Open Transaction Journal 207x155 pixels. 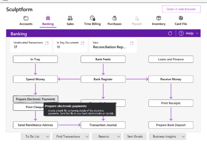click(103, 125)
